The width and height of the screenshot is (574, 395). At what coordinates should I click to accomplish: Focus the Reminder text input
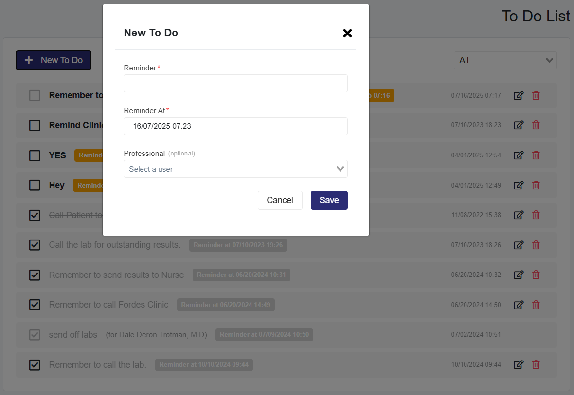click(x=235, y=84)
